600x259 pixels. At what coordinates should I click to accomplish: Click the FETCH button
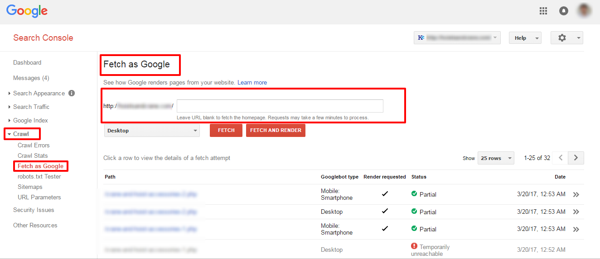point(226,130)
